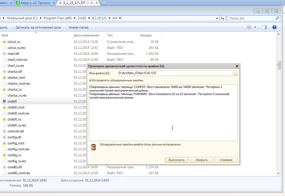The width and height of the screenshot is (285, 196).
Task: Select the chdbfl application file
Action: pyautogui.click(x=12, y=101)
